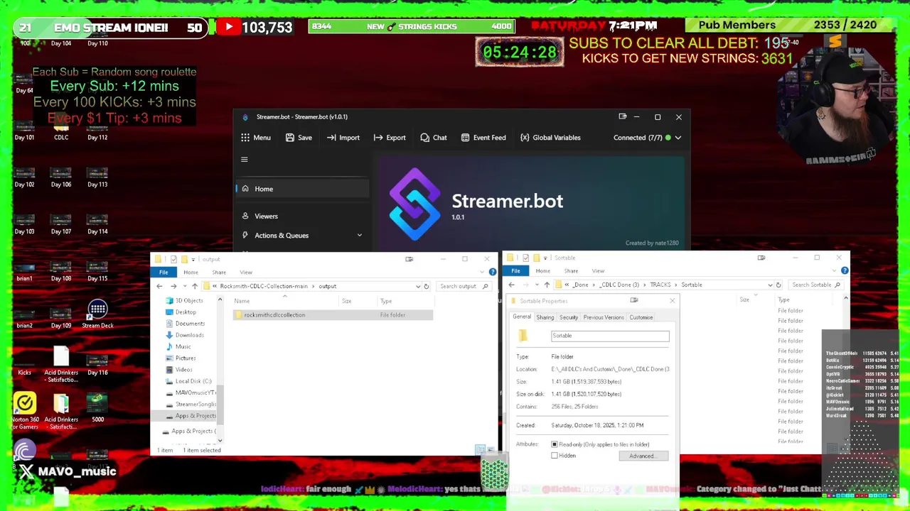Open File tab in output Explorer window
Screen dimensions: 910x511
[164, 273]
